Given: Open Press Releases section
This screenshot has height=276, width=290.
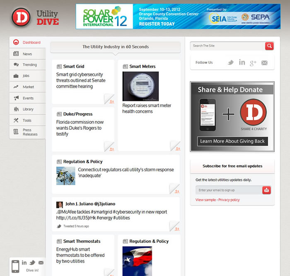Looking at the screenshot, I should point(28,132).
